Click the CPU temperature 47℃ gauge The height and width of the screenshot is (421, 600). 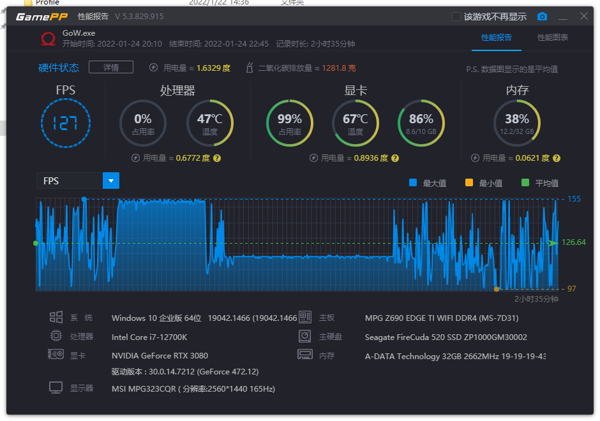(210, 123)
